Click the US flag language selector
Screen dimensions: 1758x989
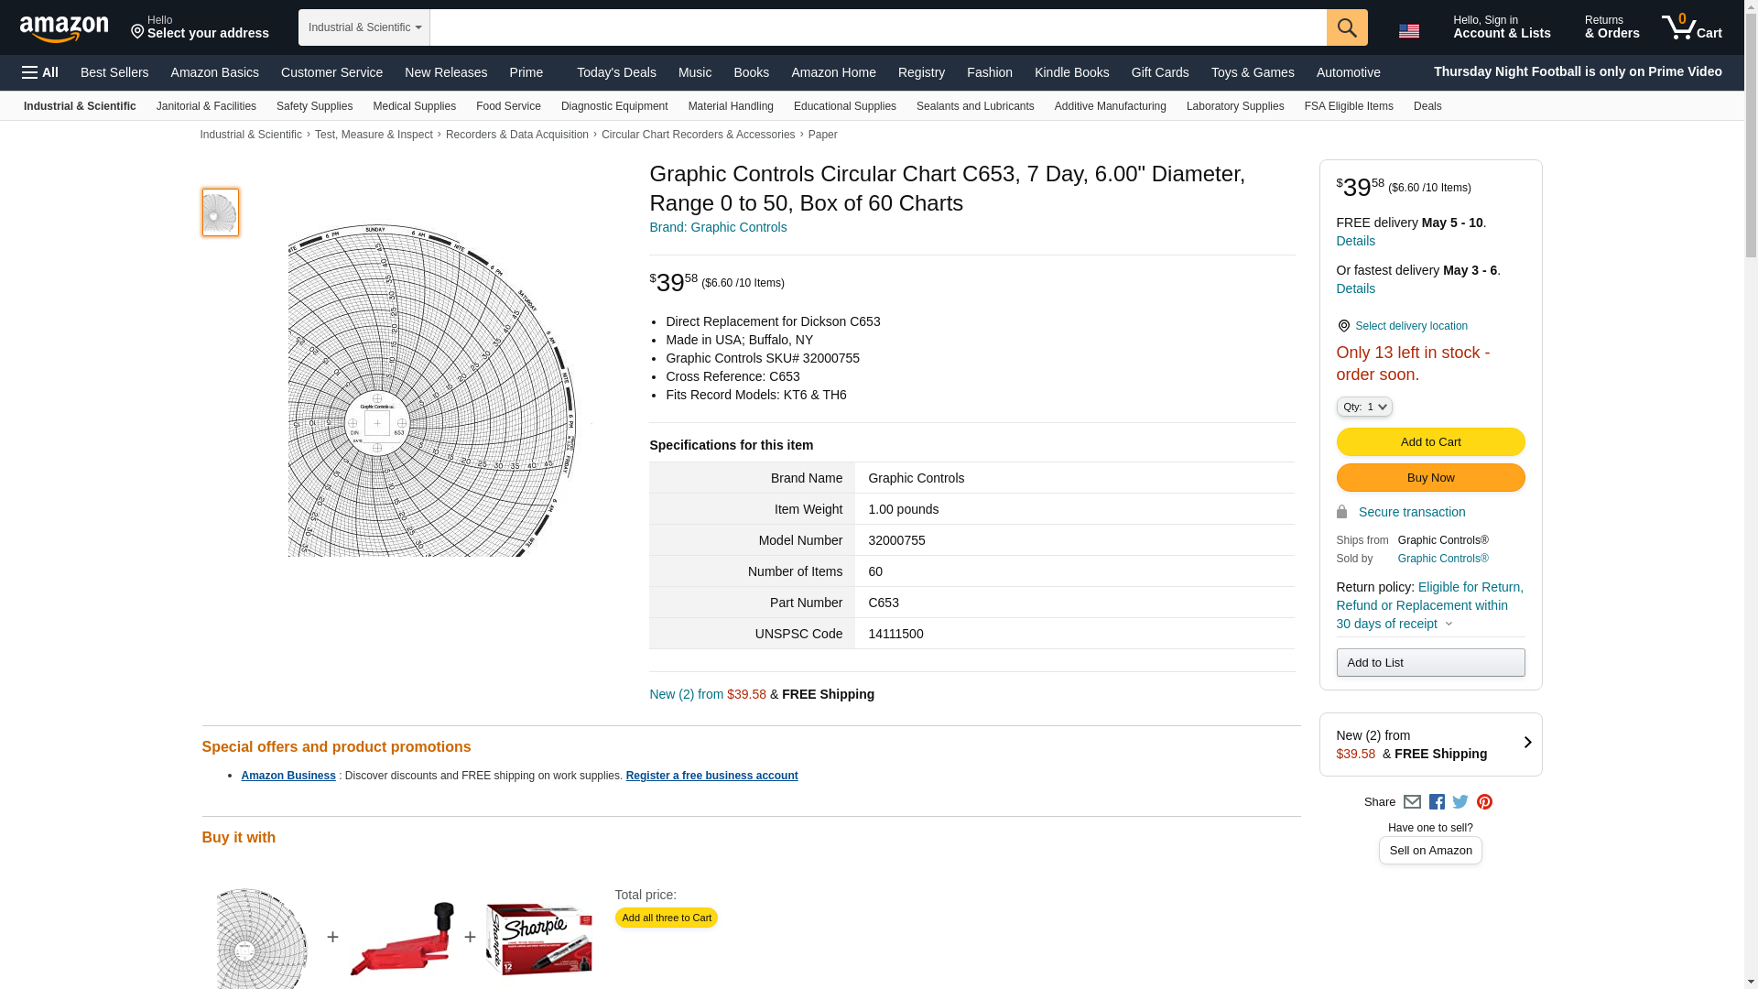coord(1409,31)
